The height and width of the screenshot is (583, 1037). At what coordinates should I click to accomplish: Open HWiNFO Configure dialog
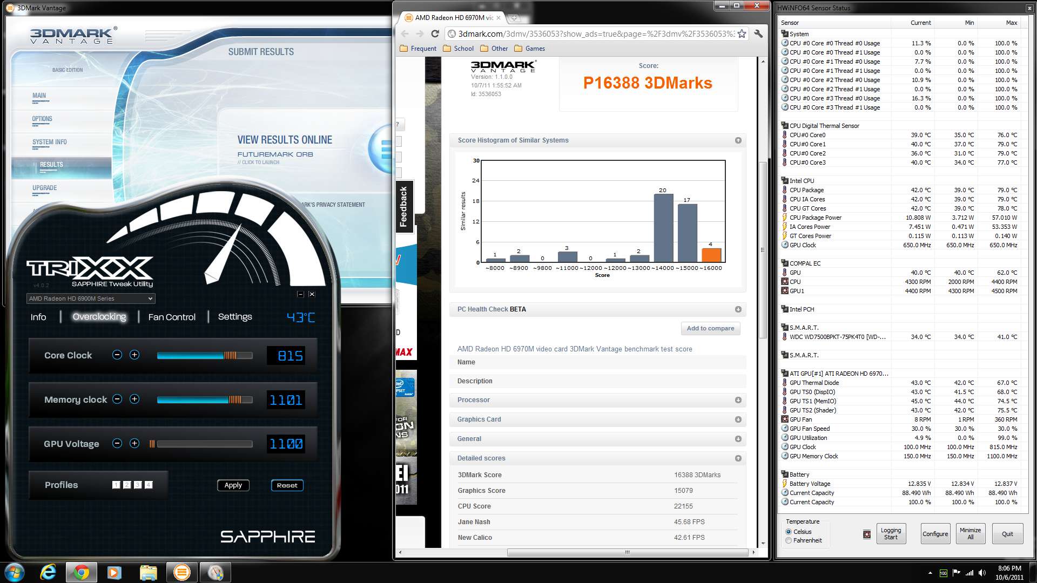935,534
